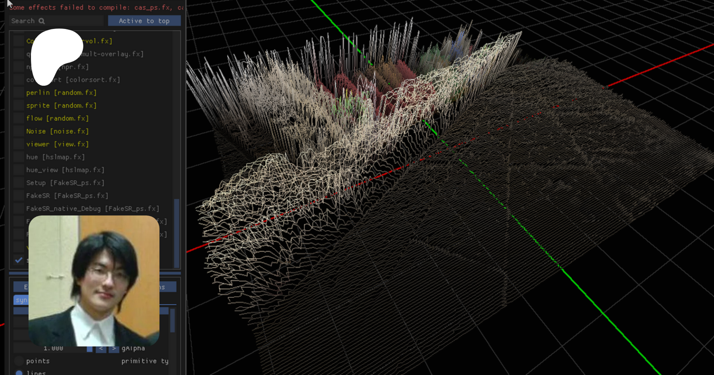Uncheck the blue checkmarked effect at list bottom
The width and height of the screenshot is (714, 375).
(19, 260)
